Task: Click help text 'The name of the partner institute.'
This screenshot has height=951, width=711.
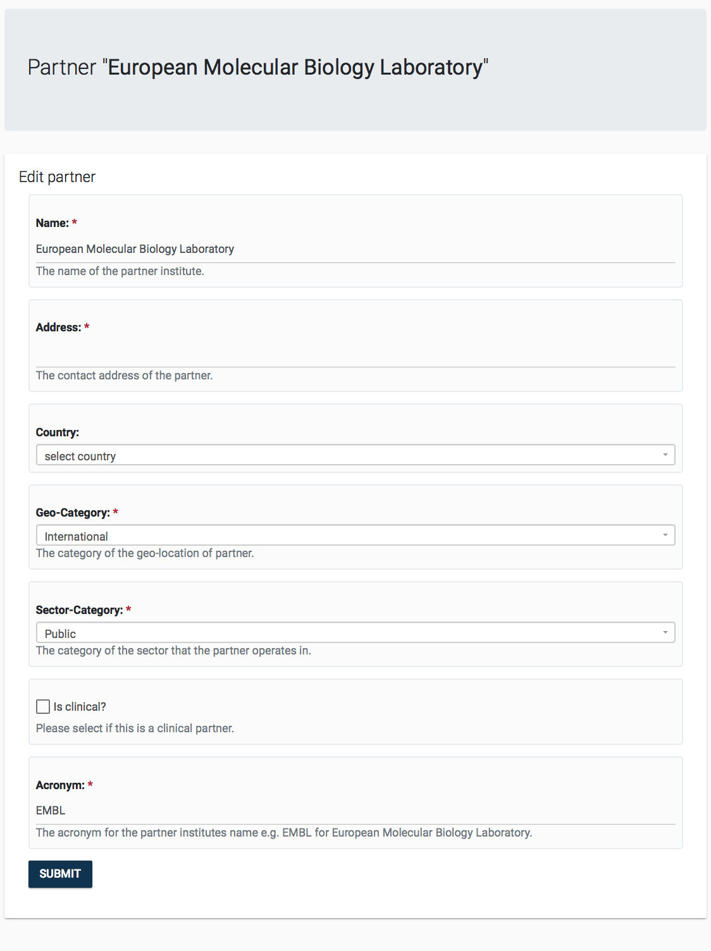Action: (x=120, y=271)
